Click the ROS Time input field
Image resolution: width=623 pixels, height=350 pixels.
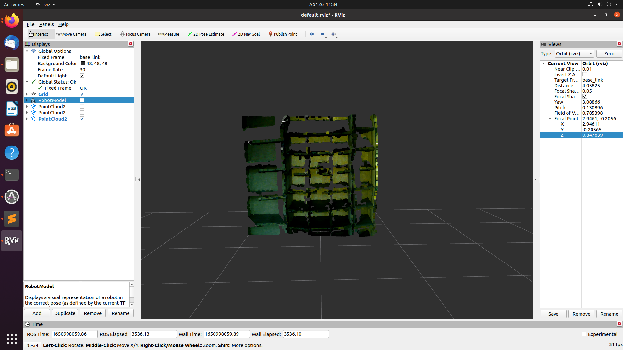click(74, 334)
